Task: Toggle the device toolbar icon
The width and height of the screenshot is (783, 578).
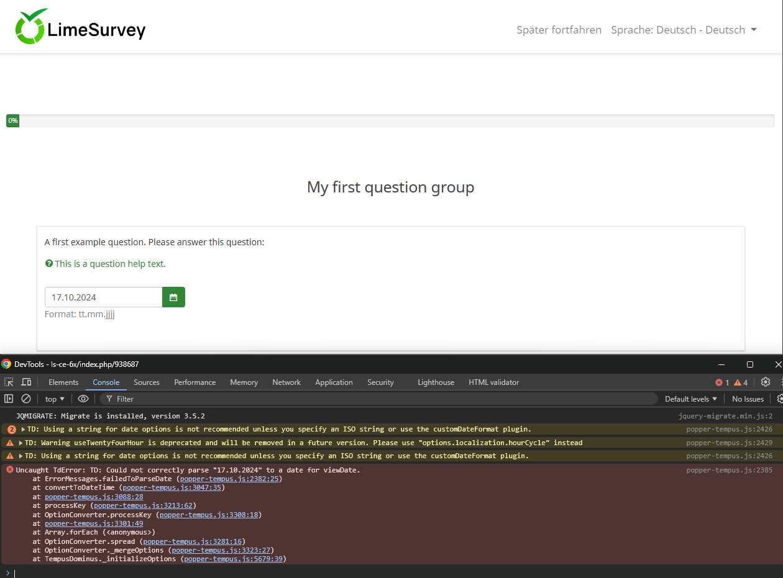Action: click(26, 382)
